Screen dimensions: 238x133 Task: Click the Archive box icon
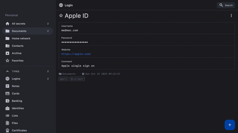click(x=7, y=53)
